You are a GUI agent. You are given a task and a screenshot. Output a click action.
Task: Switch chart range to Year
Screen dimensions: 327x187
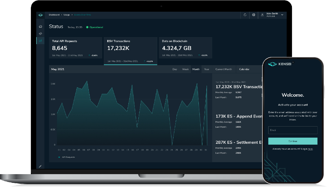pos(207,69)
